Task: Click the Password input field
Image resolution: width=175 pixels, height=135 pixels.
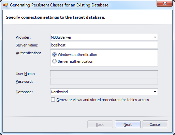Action: [x=104, y=81]
